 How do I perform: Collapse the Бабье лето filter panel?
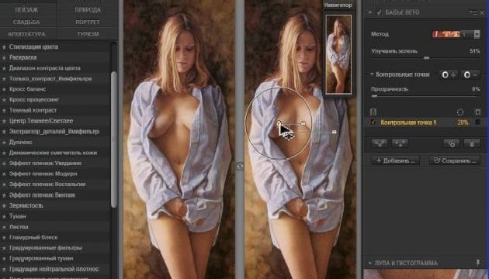click(370, 12)
